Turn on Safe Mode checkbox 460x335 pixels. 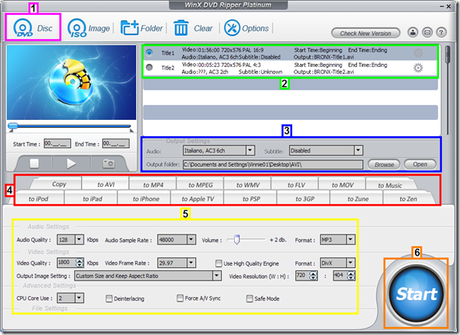pyautogui.click(x=249, y=298)
